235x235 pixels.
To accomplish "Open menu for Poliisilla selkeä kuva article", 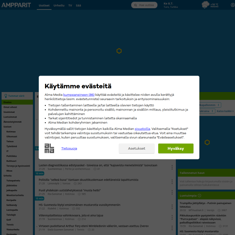I will [172, 182].
